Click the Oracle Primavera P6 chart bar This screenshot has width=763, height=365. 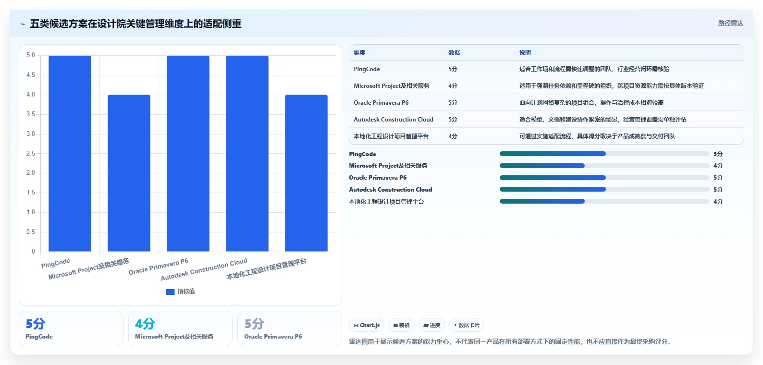coord(188,154)
